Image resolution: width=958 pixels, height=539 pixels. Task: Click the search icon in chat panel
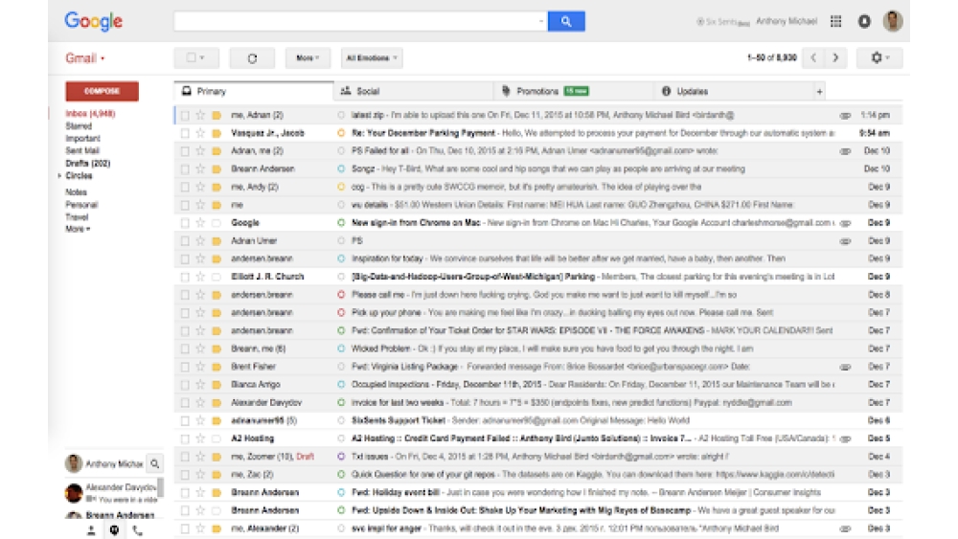pos(155,463)
